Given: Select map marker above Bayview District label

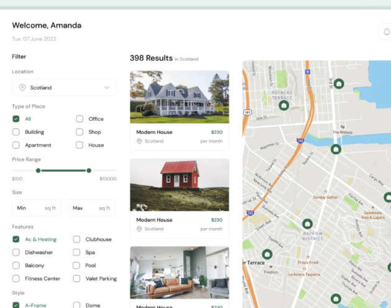Looking at the screenshot, I should 307,224.
